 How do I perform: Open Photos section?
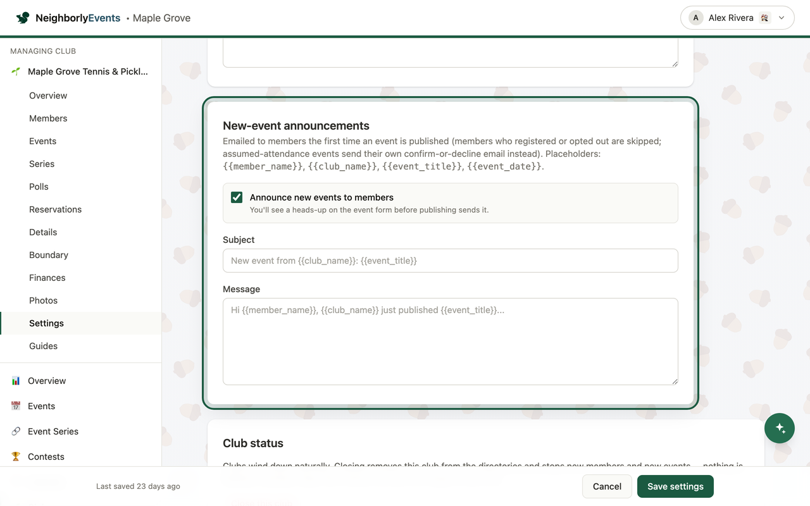[x=43, y=300]
